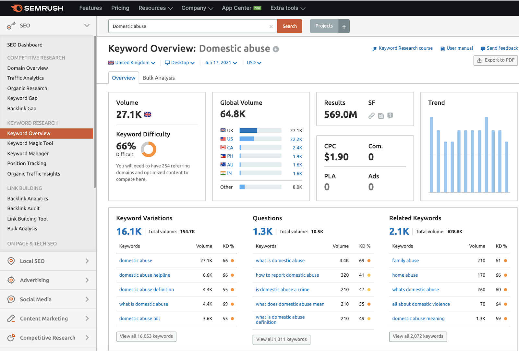The height and width of the screenshot is (351, 519).
Task: Click the Semrush logo
Action: pyautogui.click(x=37, y=8)
